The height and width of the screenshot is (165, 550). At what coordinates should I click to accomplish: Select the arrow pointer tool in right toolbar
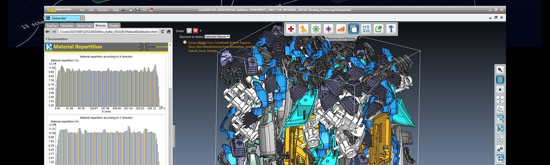(x=500, y=70)
